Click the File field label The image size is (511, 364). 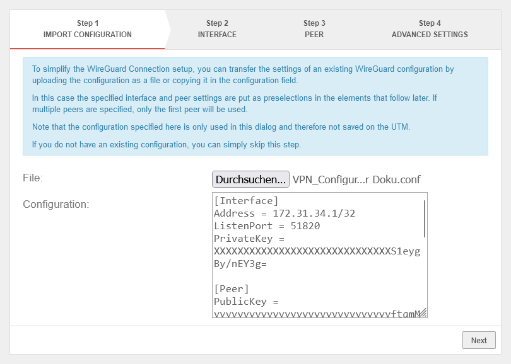pyautogui.click(x=33, y=178)
